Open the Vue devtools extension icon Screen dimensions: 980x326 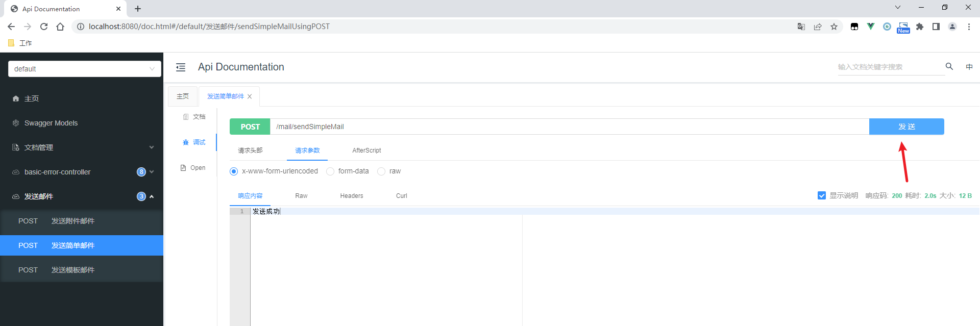[871, 27]
